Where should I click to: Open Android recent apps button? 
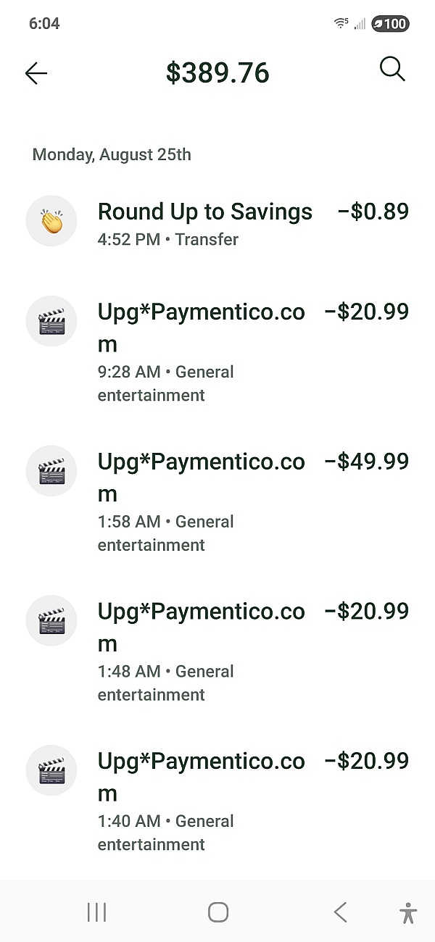(x=96, y=912)
